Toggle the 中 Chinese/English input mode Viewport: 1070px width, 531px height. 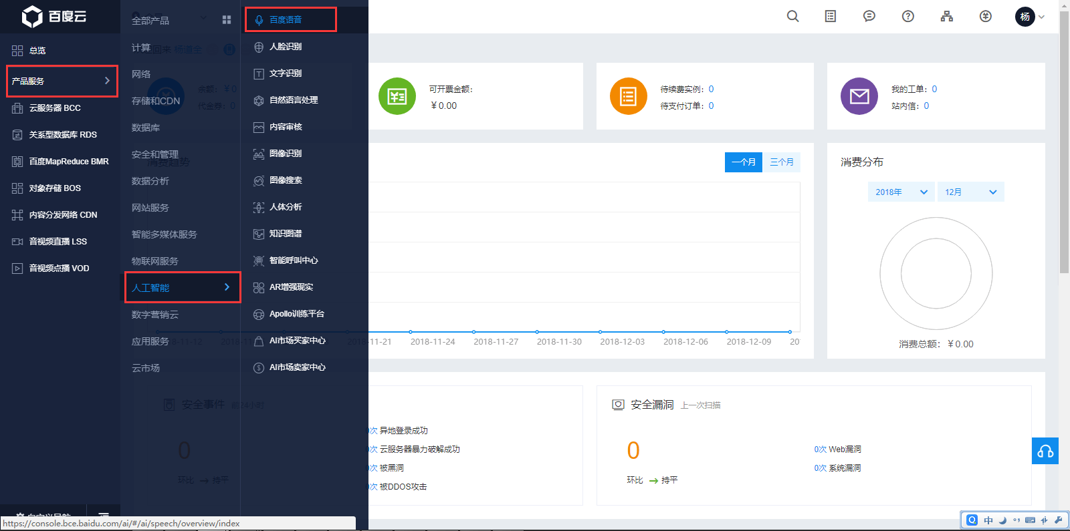point(988,520)
